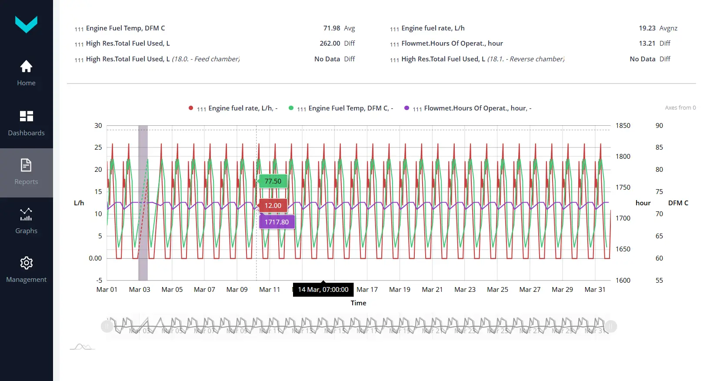Click the L/h axis label
This screenshot has width=703, height=381.
click(79, 203)
